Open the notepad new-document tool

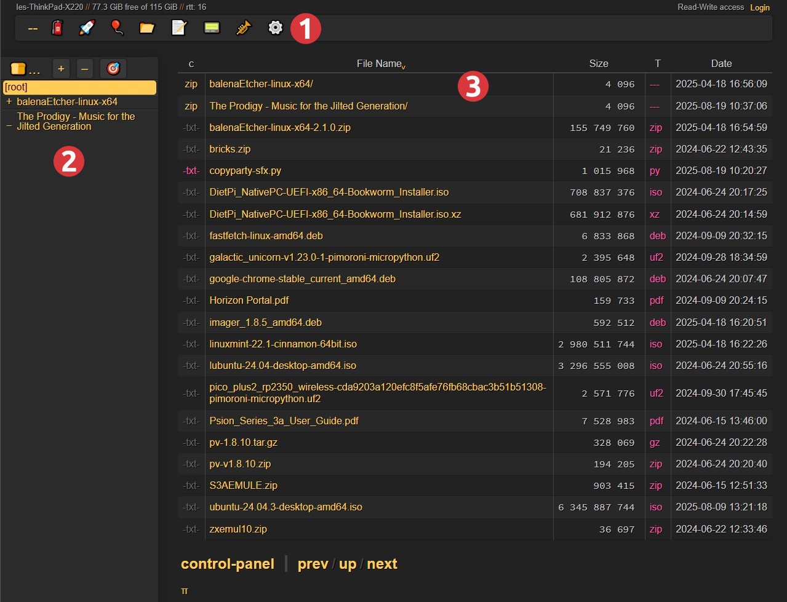[x=178, y=28]
